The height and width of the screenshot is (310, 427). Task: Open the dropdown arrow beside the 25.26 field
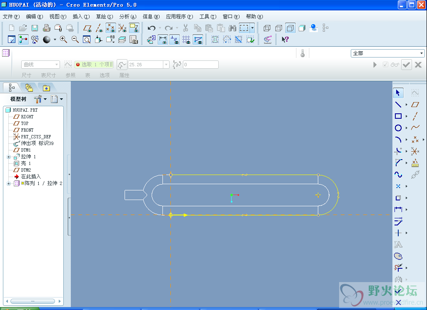coord(166,65)
